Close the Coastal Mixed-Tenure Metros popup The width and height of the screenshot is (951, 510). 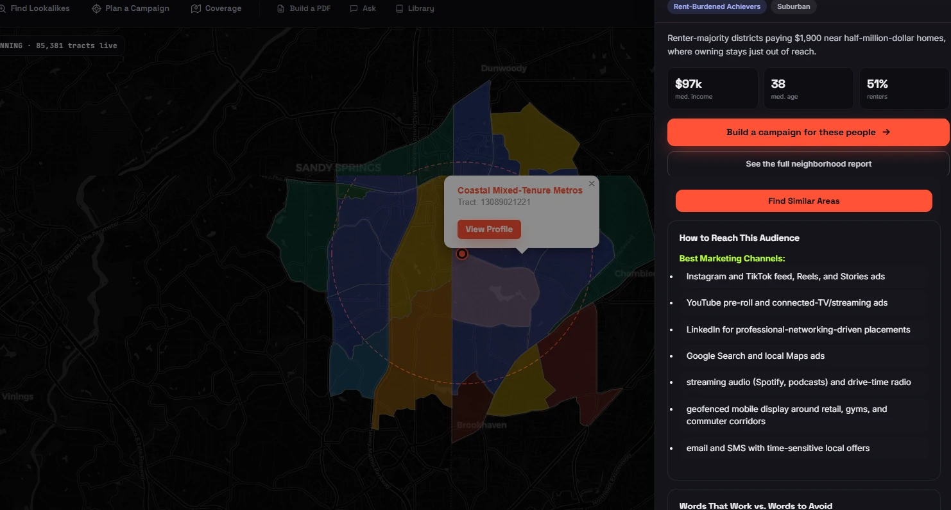pyautogui.click(x=592, y=183)
